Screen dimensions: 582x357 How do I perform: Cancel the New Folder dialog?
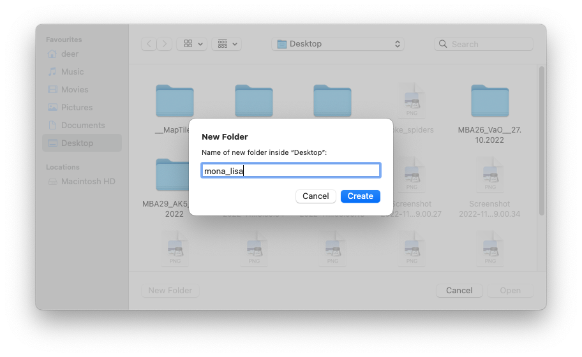pyautogui.click(x=315, y=196)
